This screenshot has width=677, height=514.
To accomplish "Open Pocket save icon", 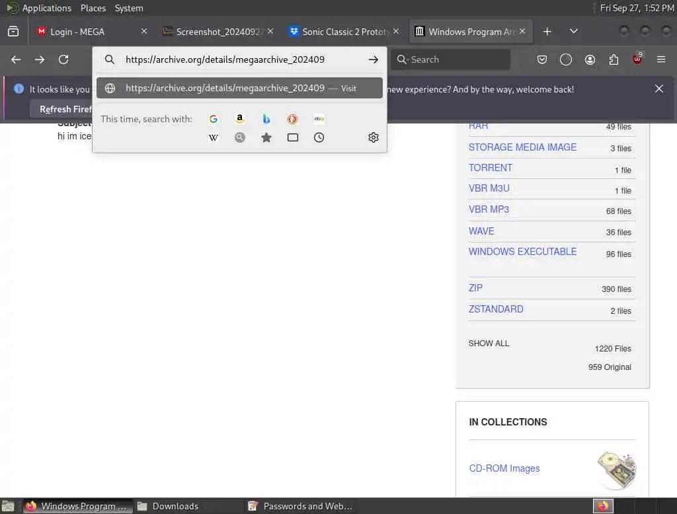I will pos(542,59).
